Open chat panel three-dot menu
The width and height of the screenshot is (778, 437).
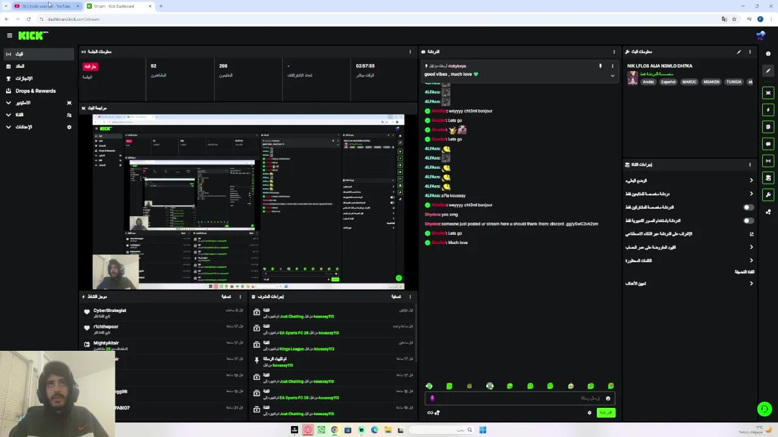click(x=614, y=52)
